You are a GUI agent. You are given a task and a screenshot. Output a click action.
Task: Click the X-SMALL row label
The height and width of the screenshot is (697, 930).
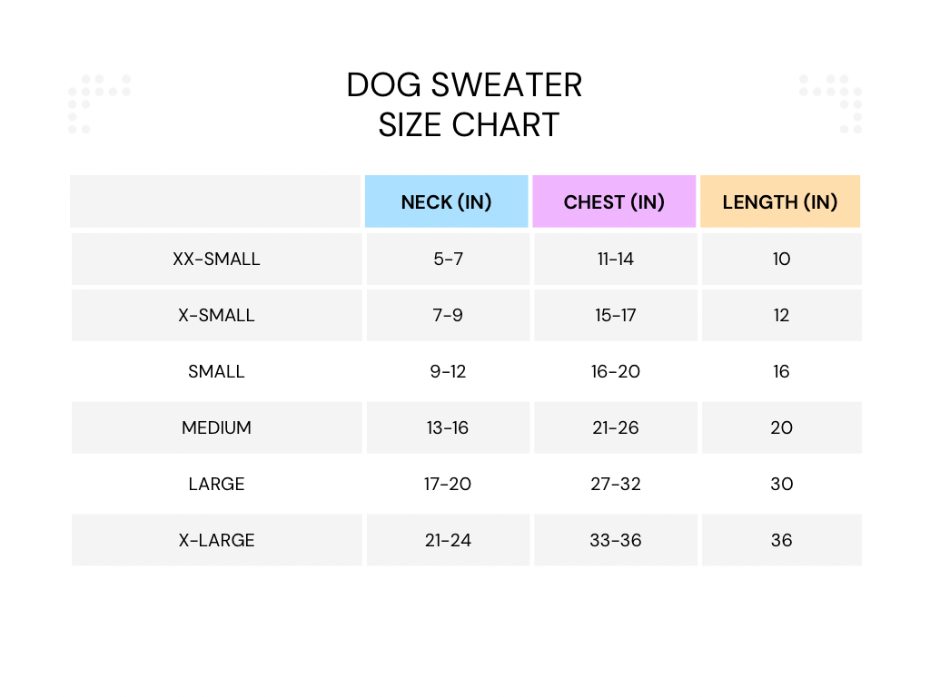[x=216, y=315]
